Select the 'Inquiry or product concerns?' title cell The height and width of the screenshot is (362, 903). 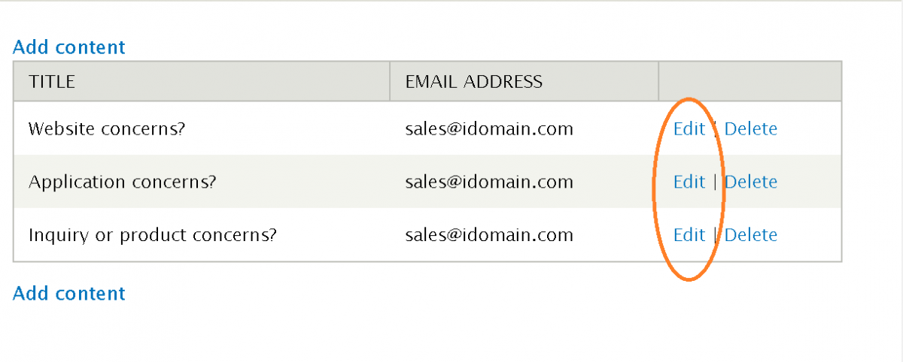(153, 235)
